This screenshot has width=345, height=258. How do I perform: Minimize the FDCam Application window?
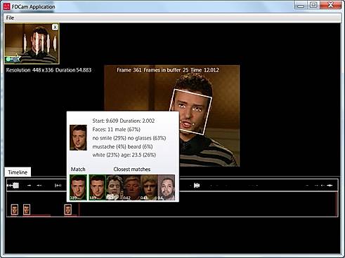coord(301,5)
